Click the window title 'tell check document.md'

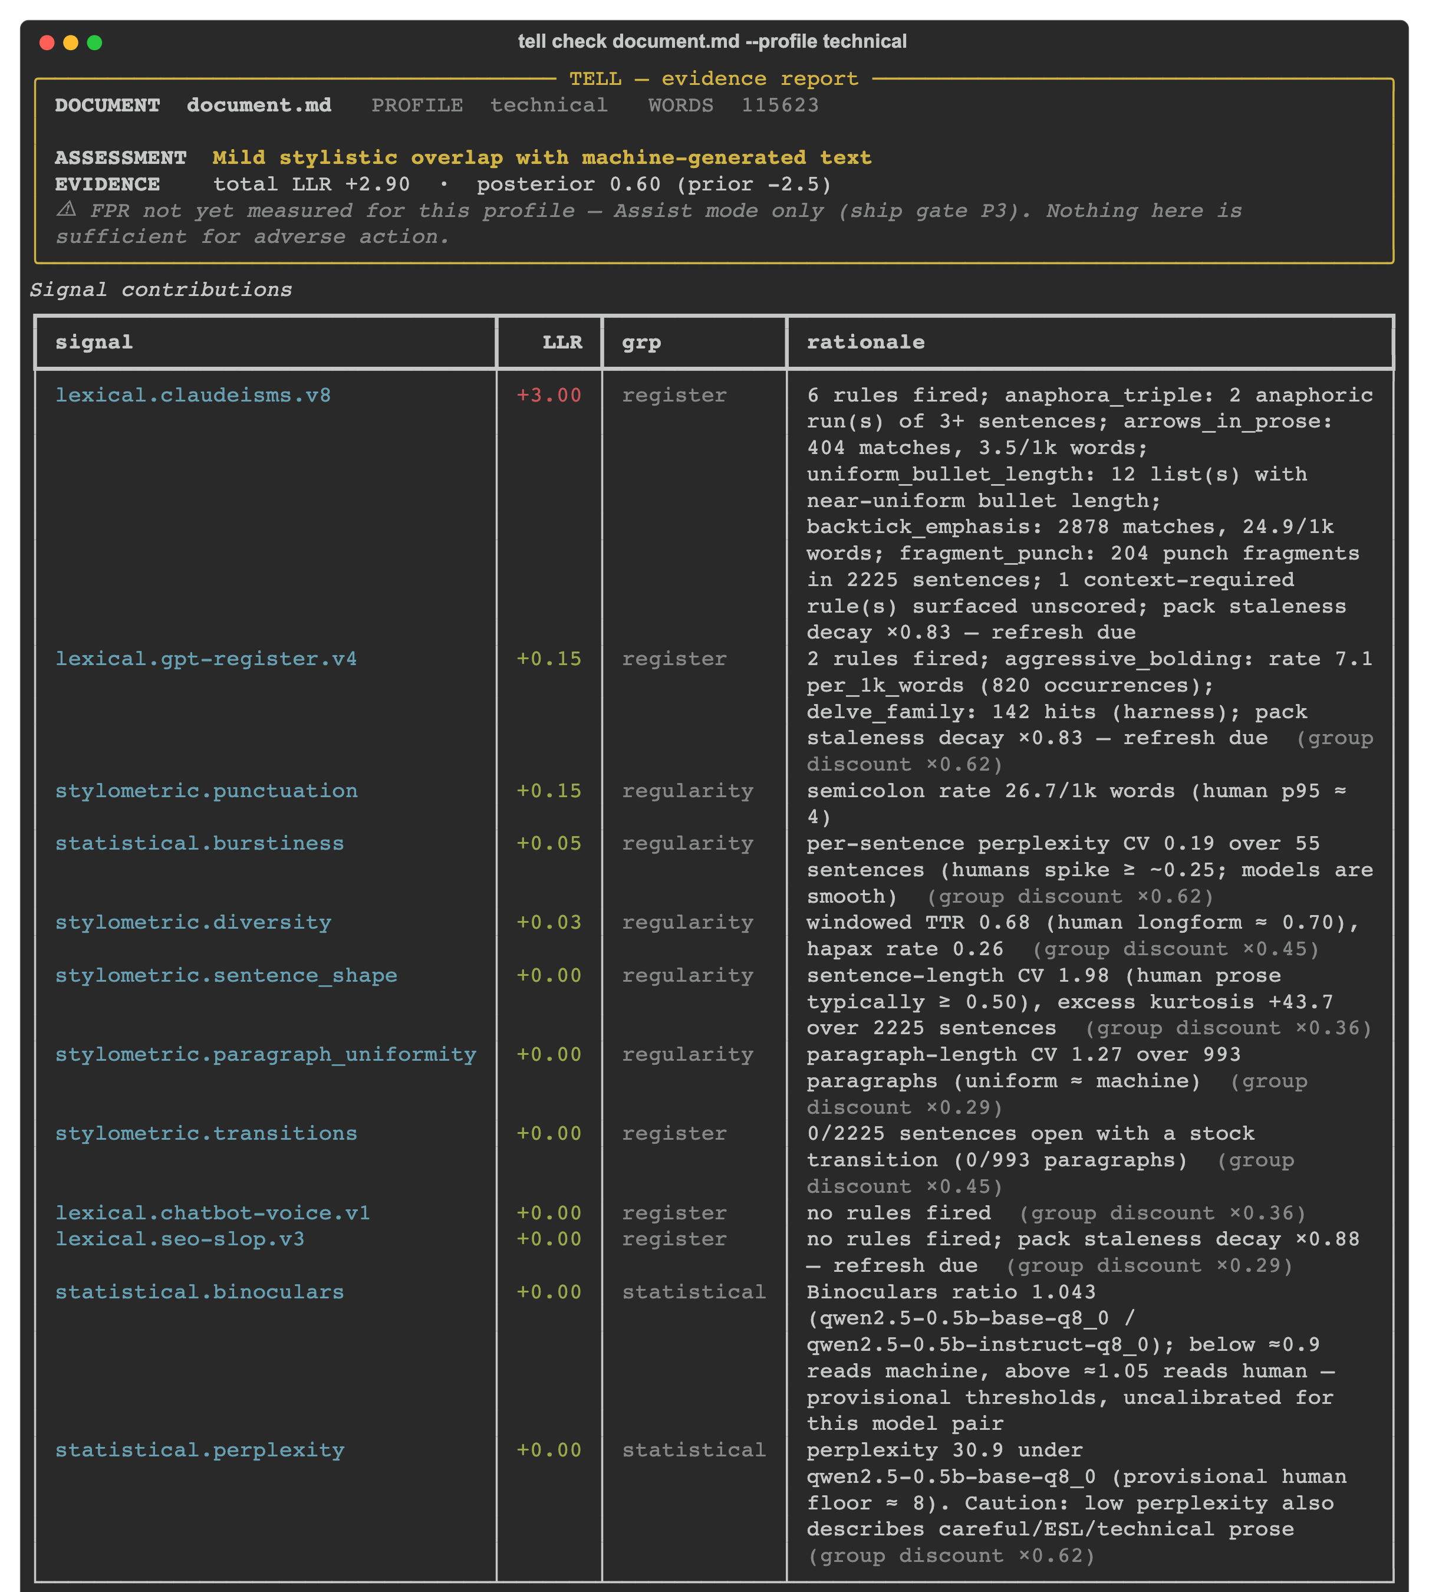click(712, 42)
